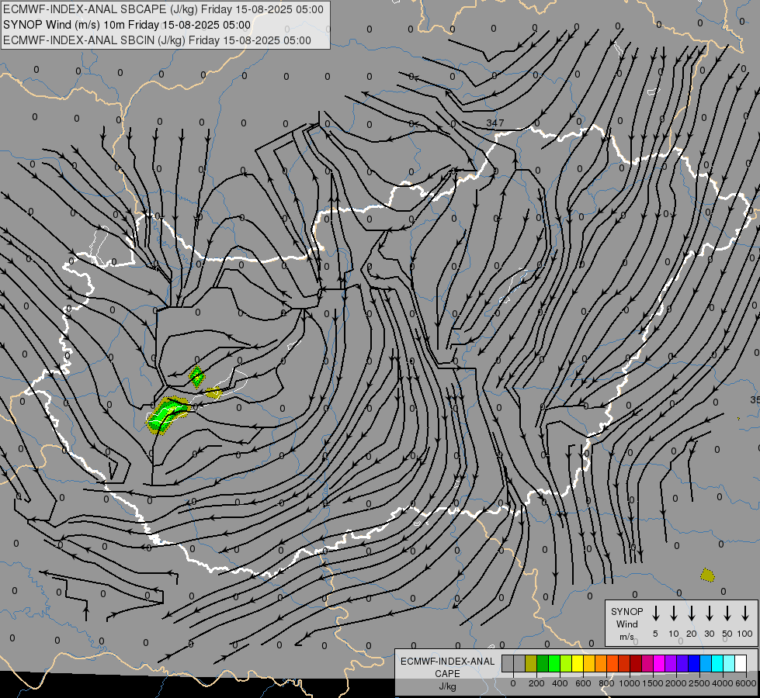760x698 pixels.
Task: Click the 'SYNOP' word in wind legend
Action: [x=627, y=611]
